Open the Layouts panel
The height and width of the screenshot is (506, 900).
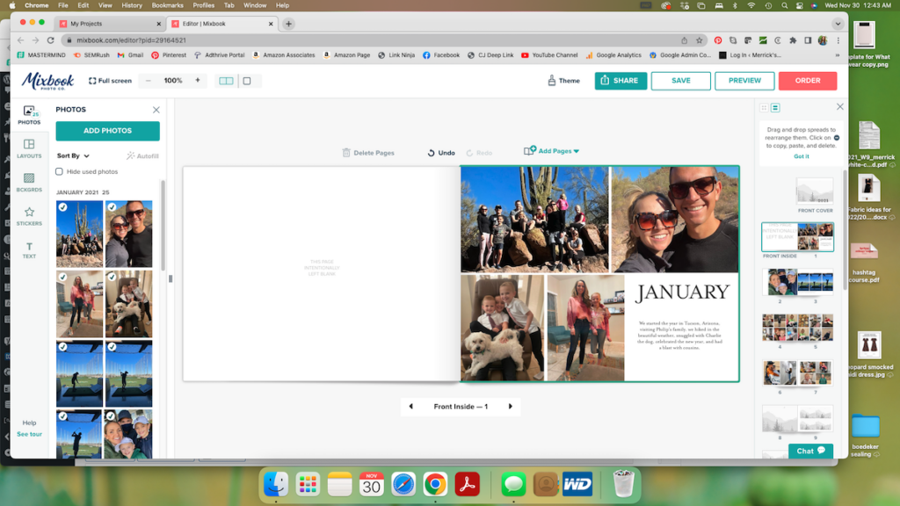tap(29, 149)
